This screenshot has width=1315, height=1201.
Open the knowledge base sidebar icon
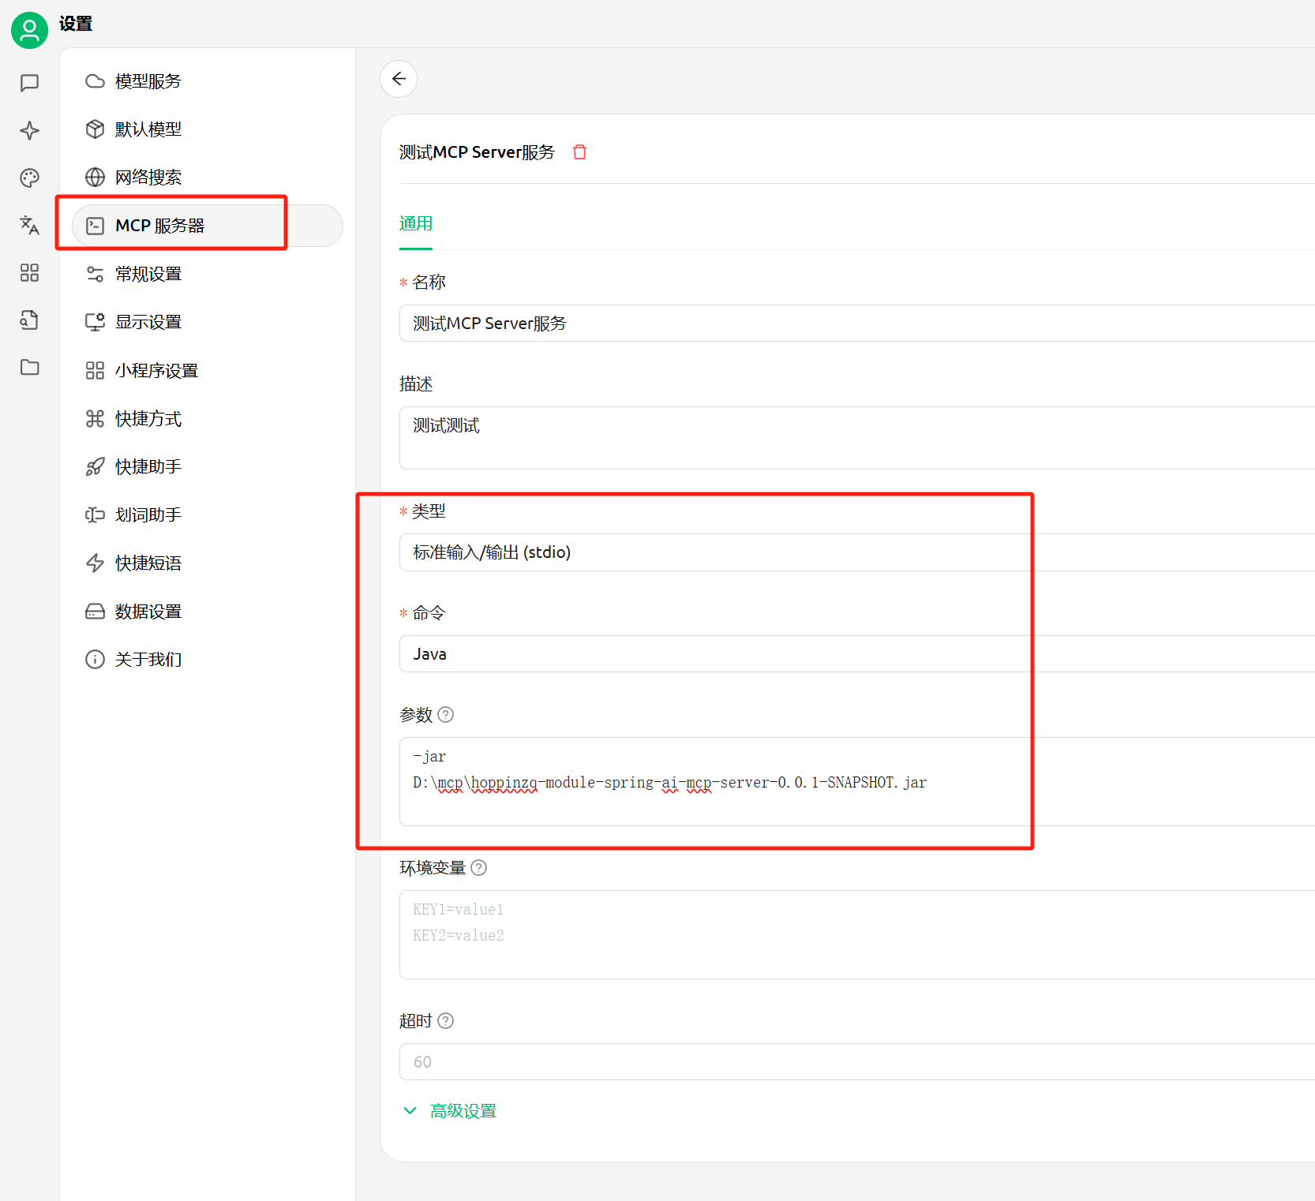(x=29, y=320)
